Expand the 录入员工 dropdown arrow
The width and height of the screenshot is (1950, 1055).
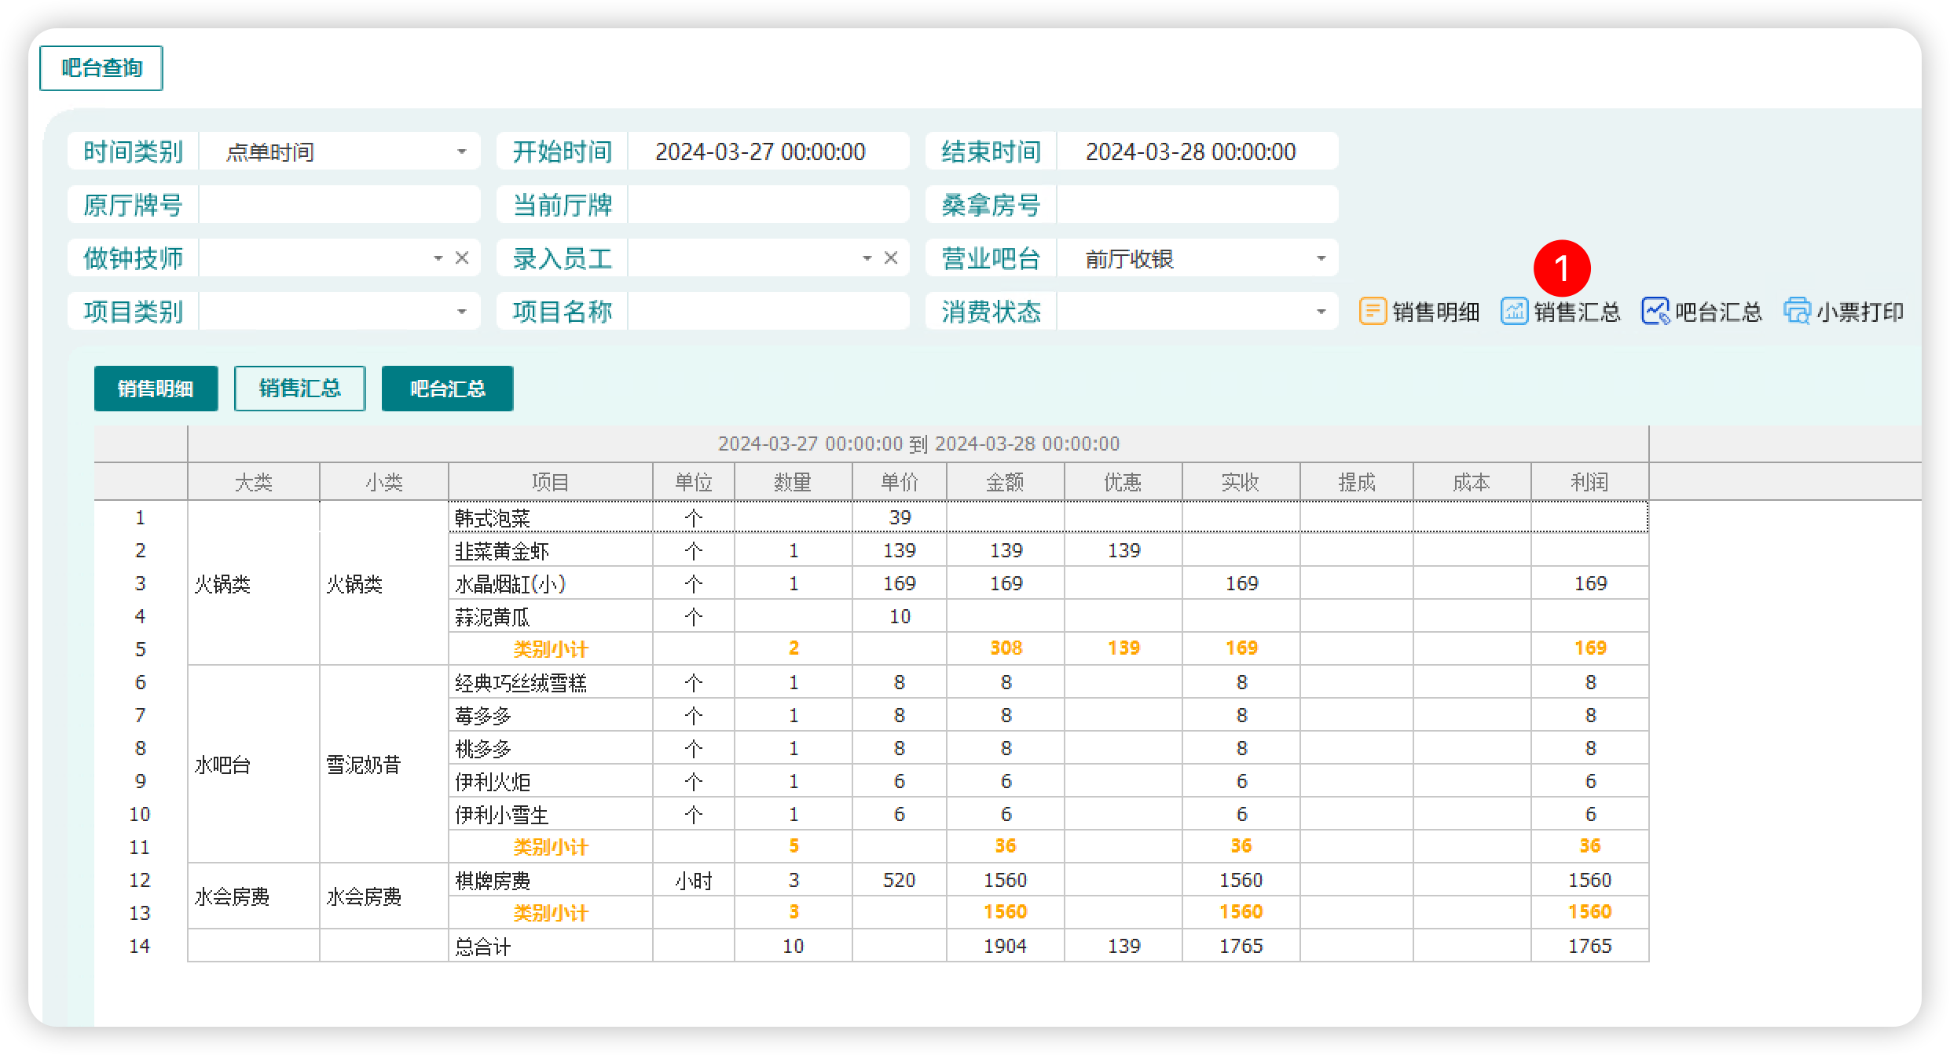coord(867,258)
